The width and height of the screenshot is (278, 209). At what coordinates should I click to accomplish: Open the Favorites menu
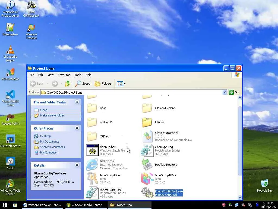pos(64,75)
